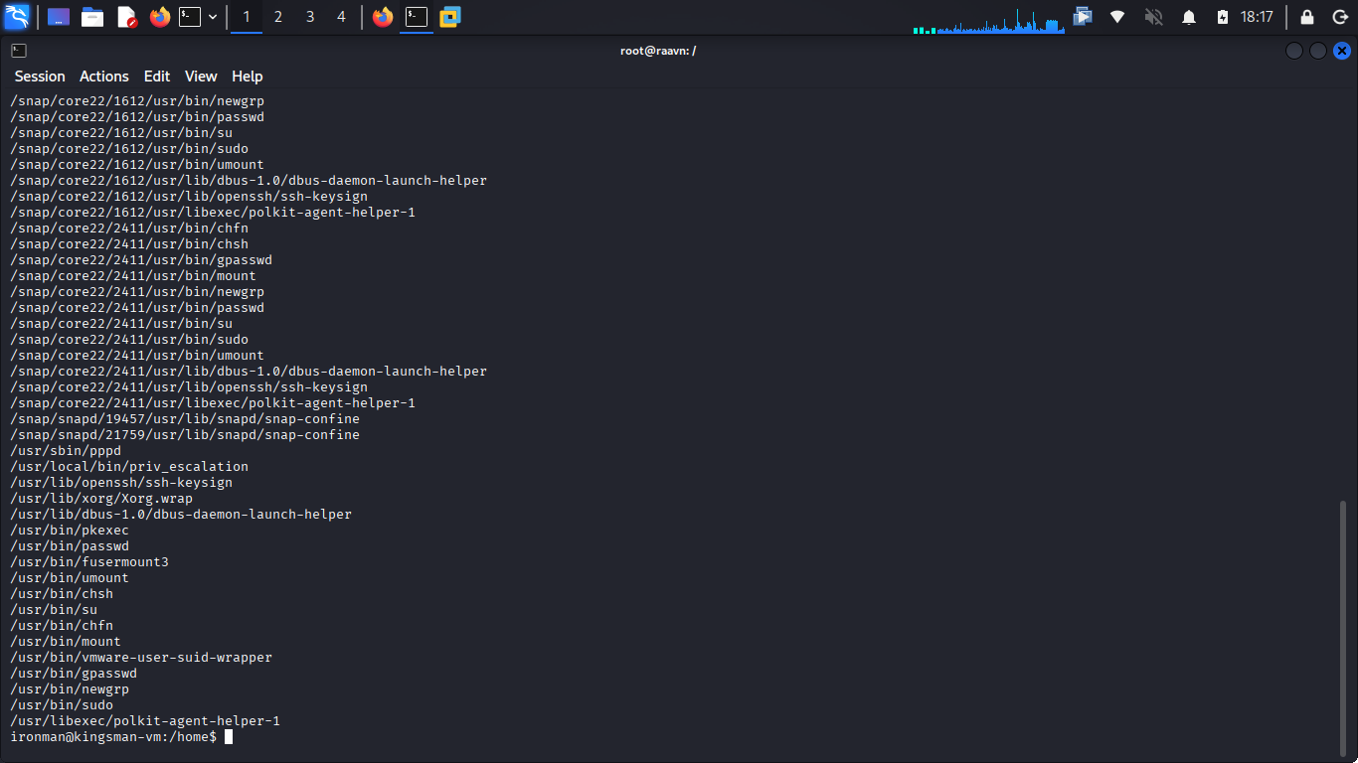This screenshot has width=1358, height=763.
Task: Click the /usr/bin/gpasswd line
Action: tap(74, 673)
